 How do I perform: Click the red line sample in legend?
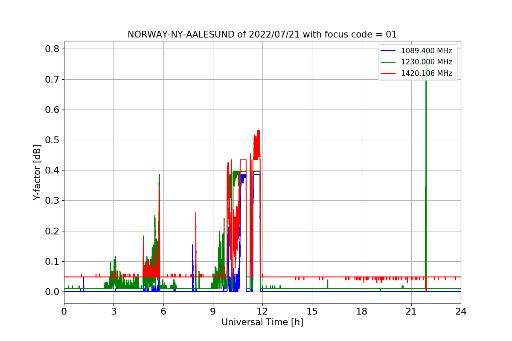click(x=389, y=73)
